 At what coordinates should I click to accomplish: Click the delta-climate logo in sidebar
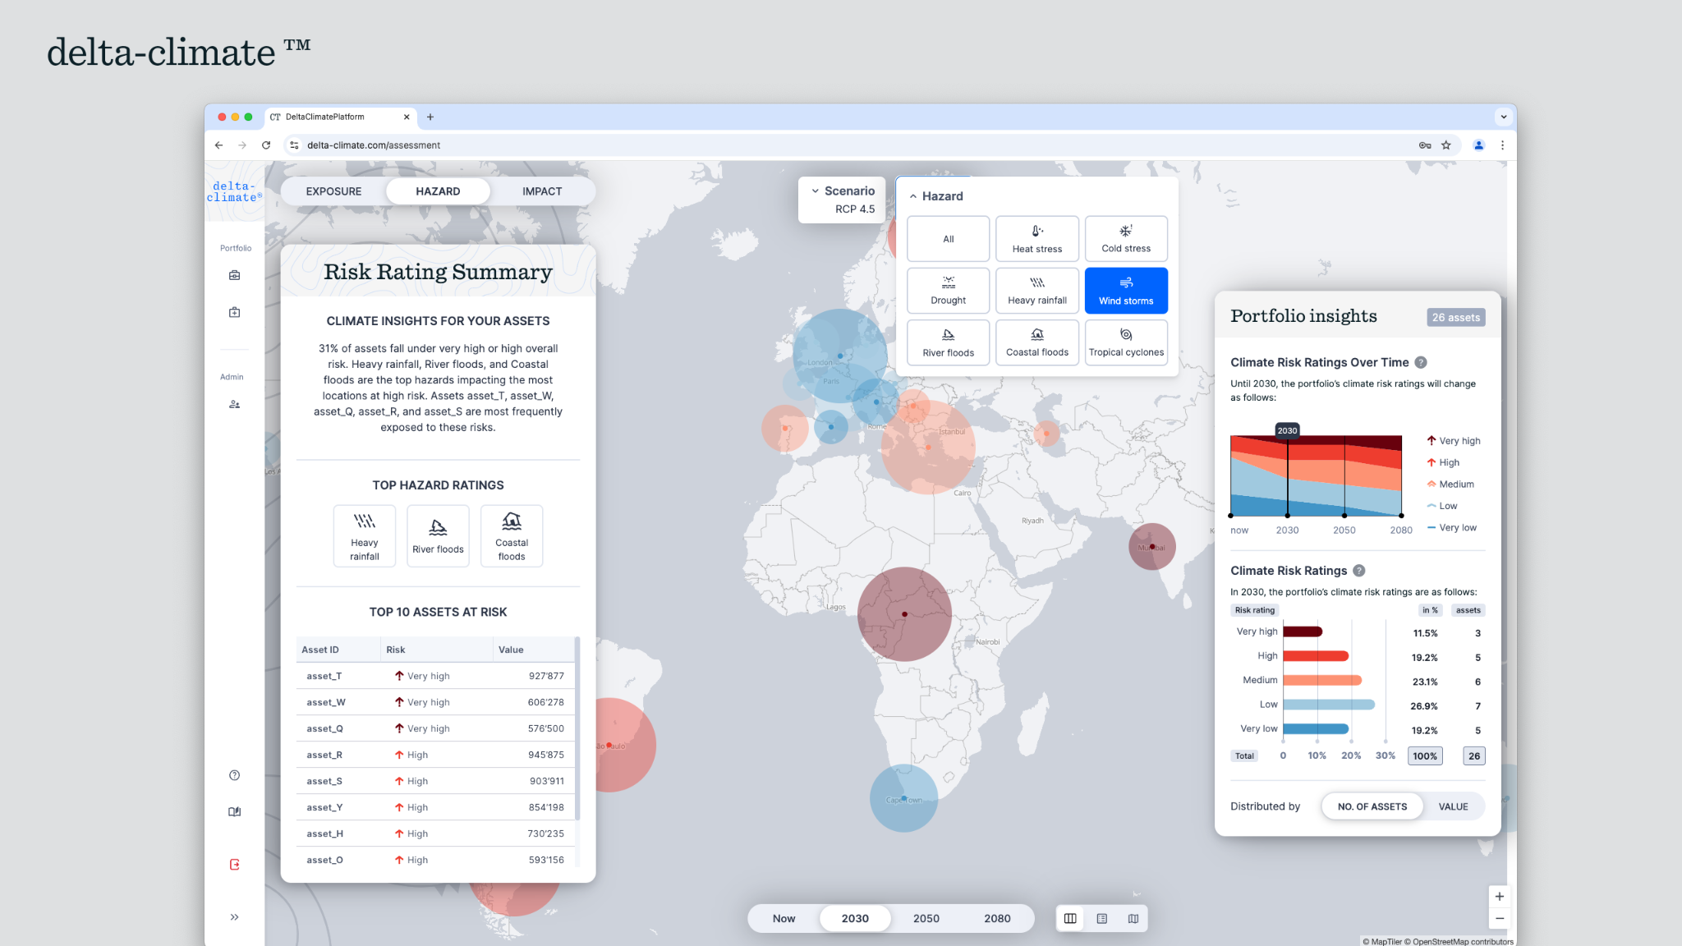tap(234, 191)
